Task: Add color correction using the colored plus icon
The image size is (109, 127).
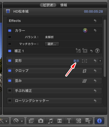Action: point(85,30)
